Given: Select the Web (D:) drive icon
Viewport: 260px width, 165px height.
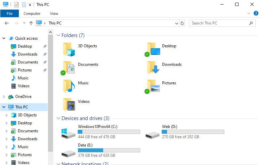Looking at the screenshot, I should [152, 135].
